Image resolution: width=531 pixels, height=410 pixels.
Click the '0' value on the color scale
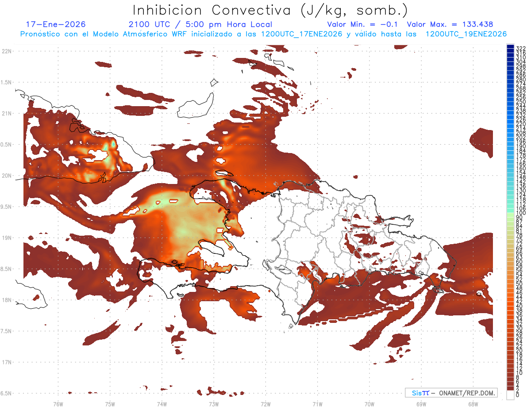(x=517, y=395)
